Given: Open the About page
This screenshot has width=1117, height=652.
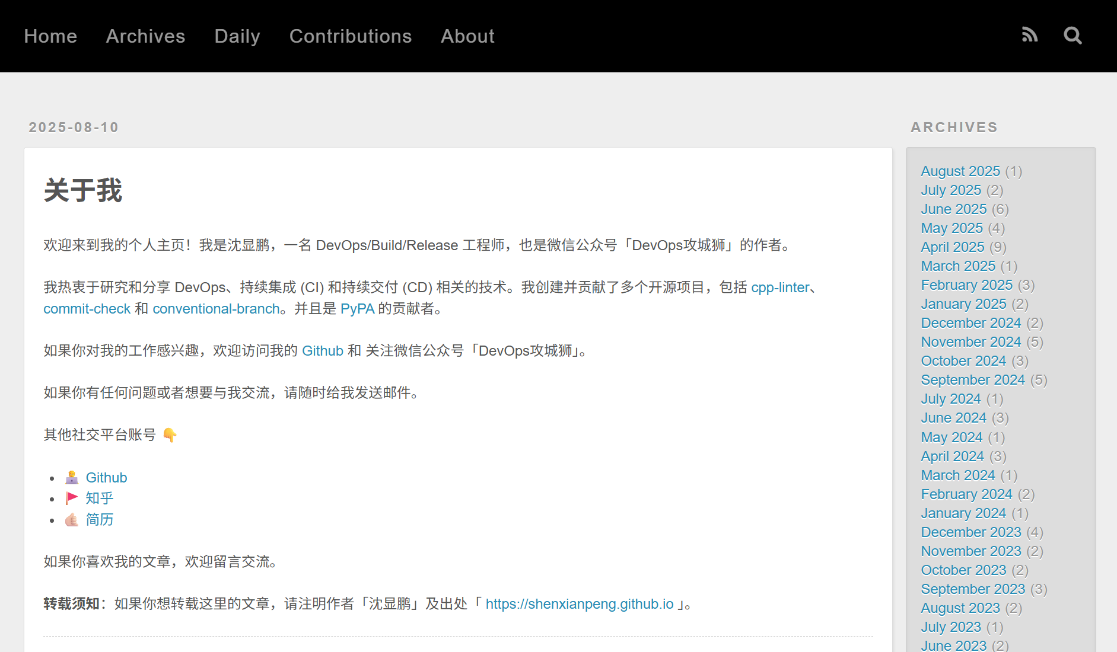Looking at the screenshot, I should pyautogui.click(x=467, y=36).
